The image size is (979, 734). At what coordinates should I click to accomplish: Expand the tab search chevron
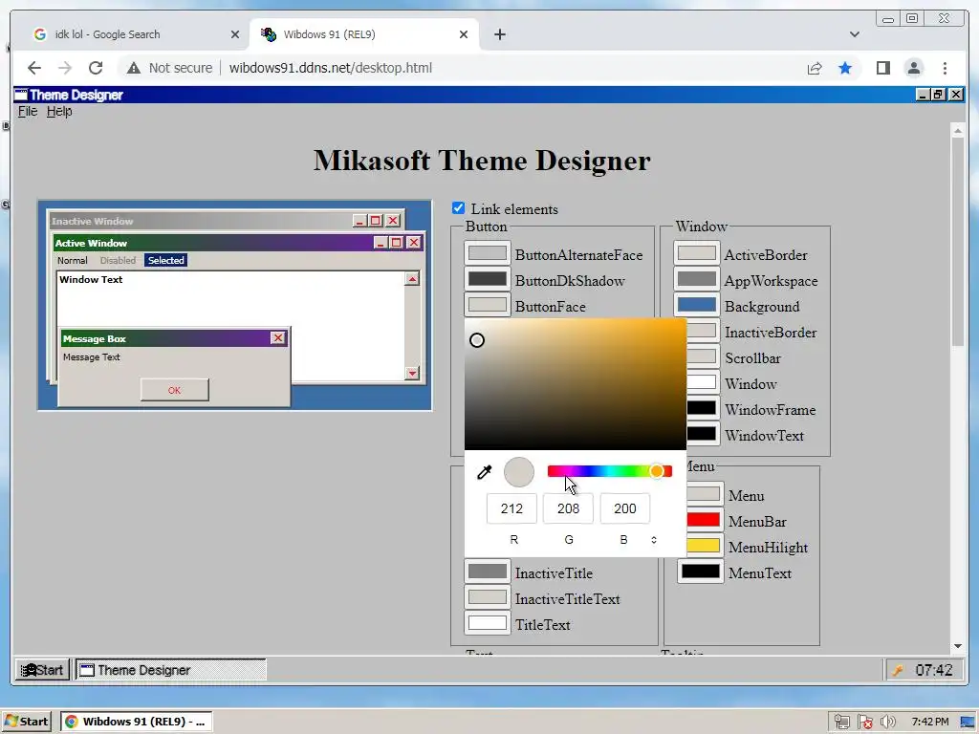(854, 34)
